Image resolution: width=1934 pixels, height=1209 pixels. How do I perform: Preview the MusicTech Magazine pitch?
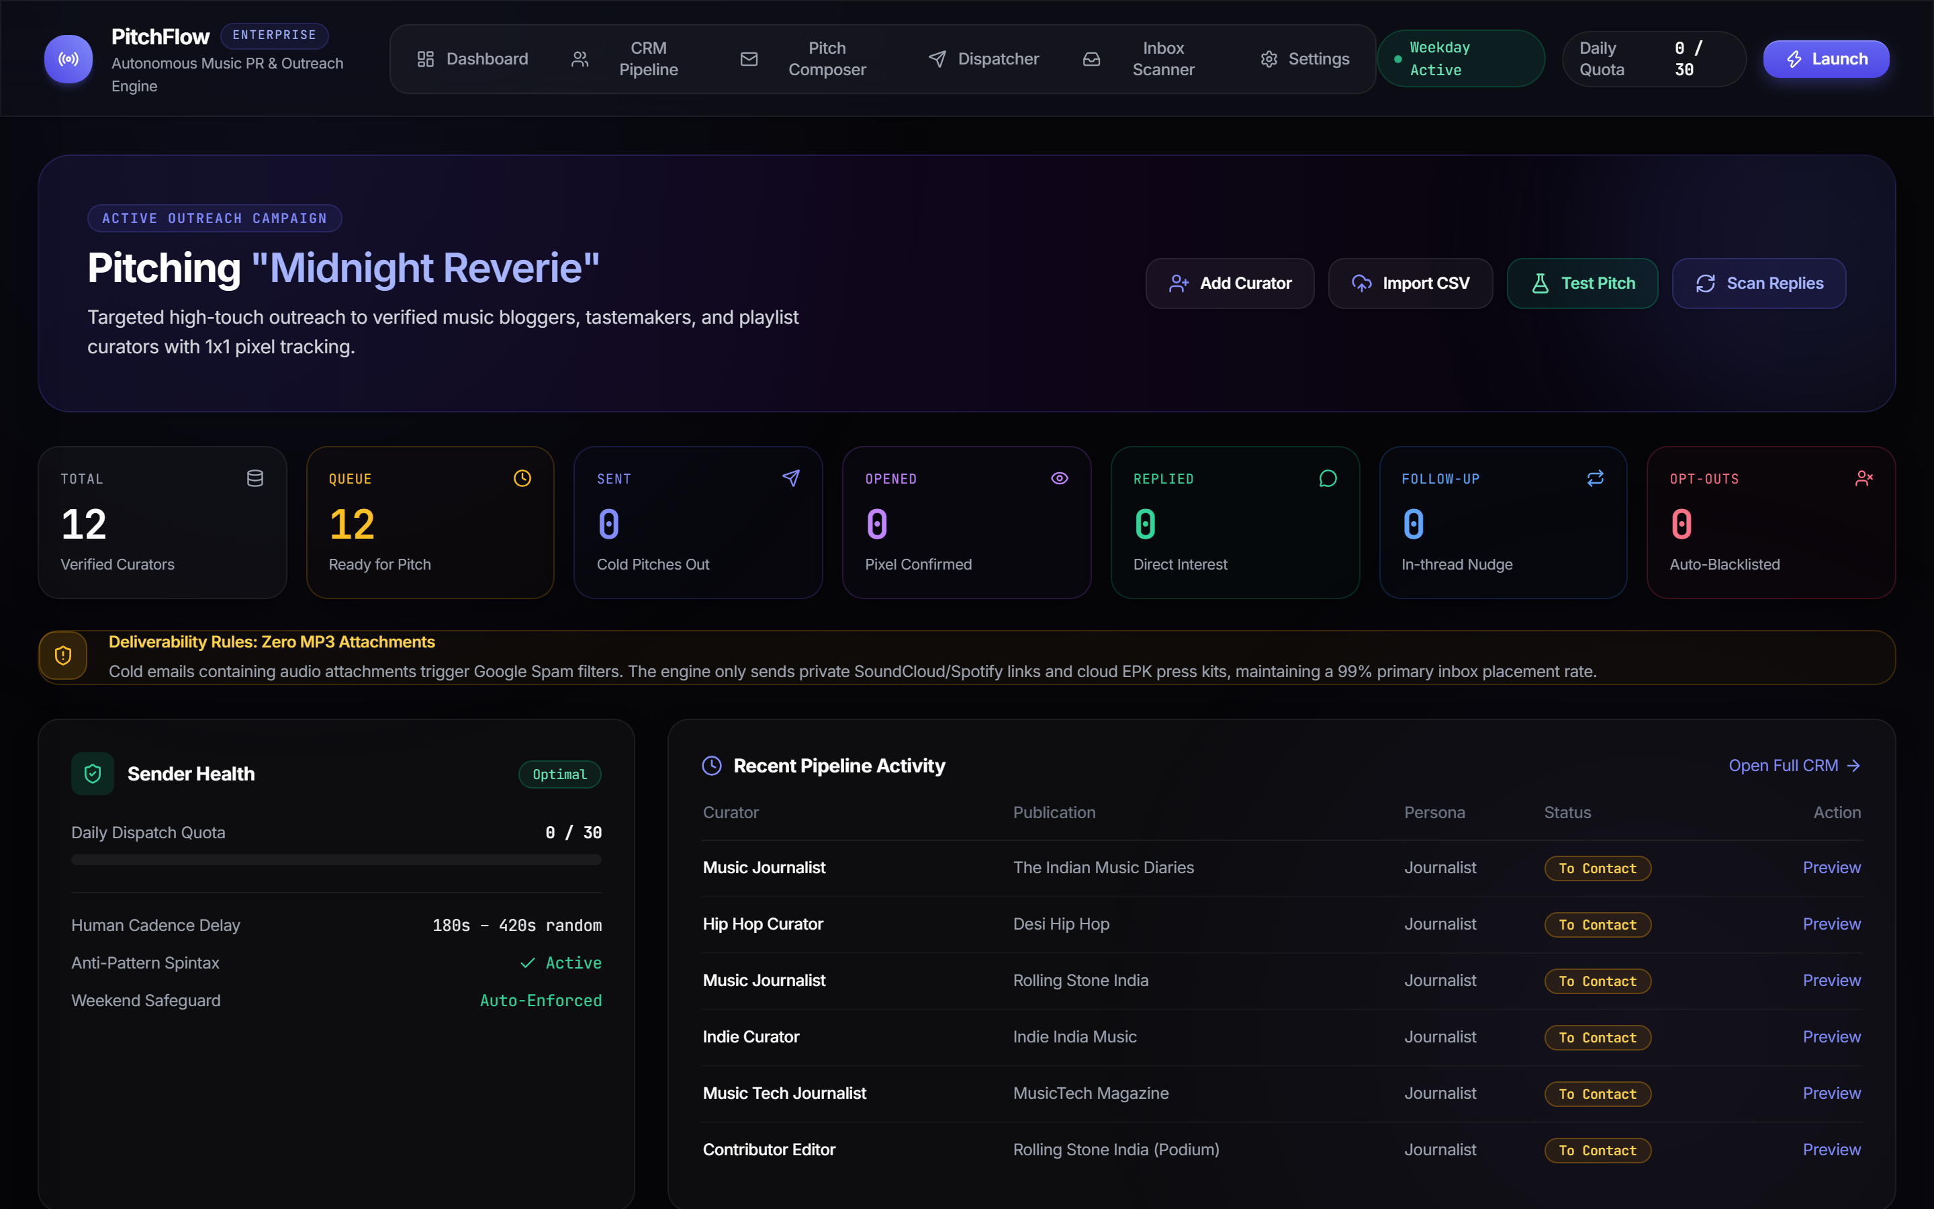pos(1832,1093)
